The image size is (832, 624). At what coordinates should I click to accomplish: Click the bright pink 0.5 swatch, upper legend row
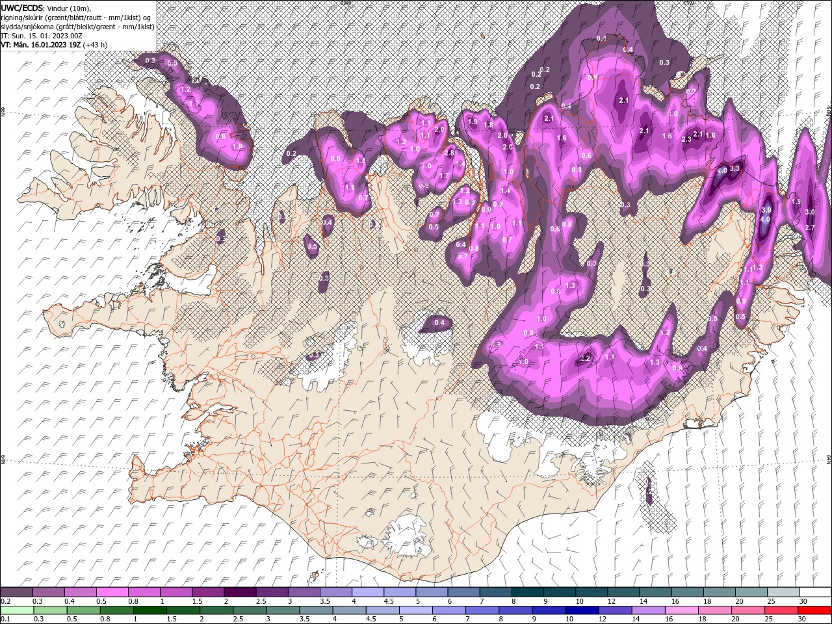(x=111, y=592)
